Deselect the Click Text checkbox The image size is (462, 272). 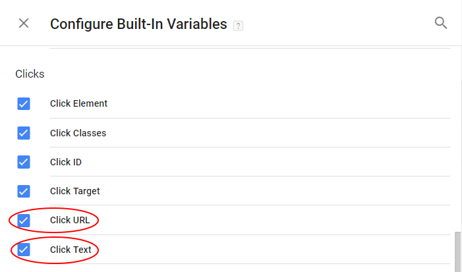pyautogui.click(x=24, y=250)
